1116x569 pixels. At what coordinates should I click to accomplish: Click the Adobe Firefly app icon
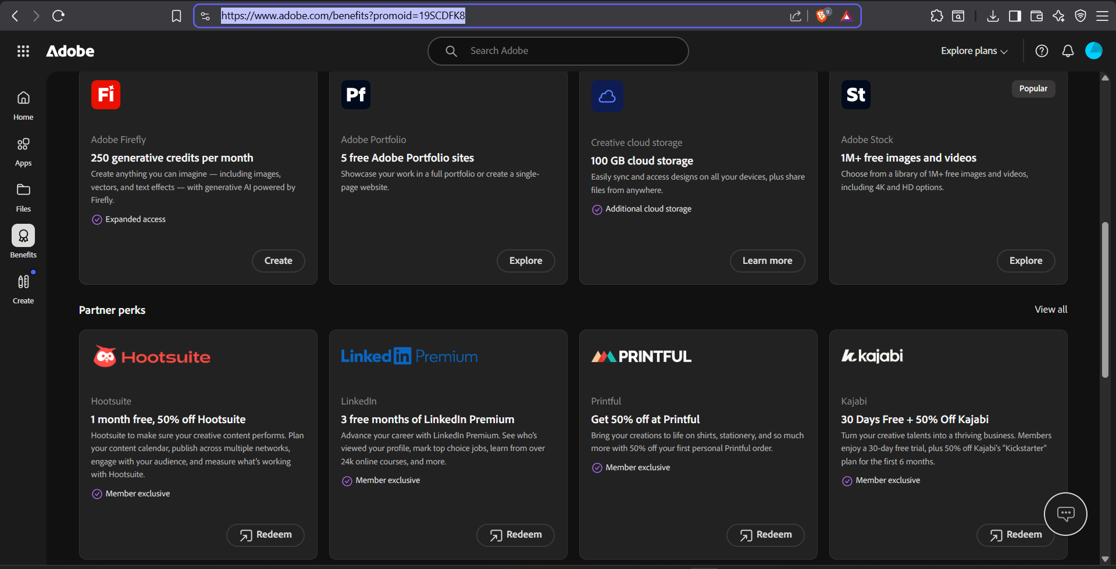click(106, 95)
